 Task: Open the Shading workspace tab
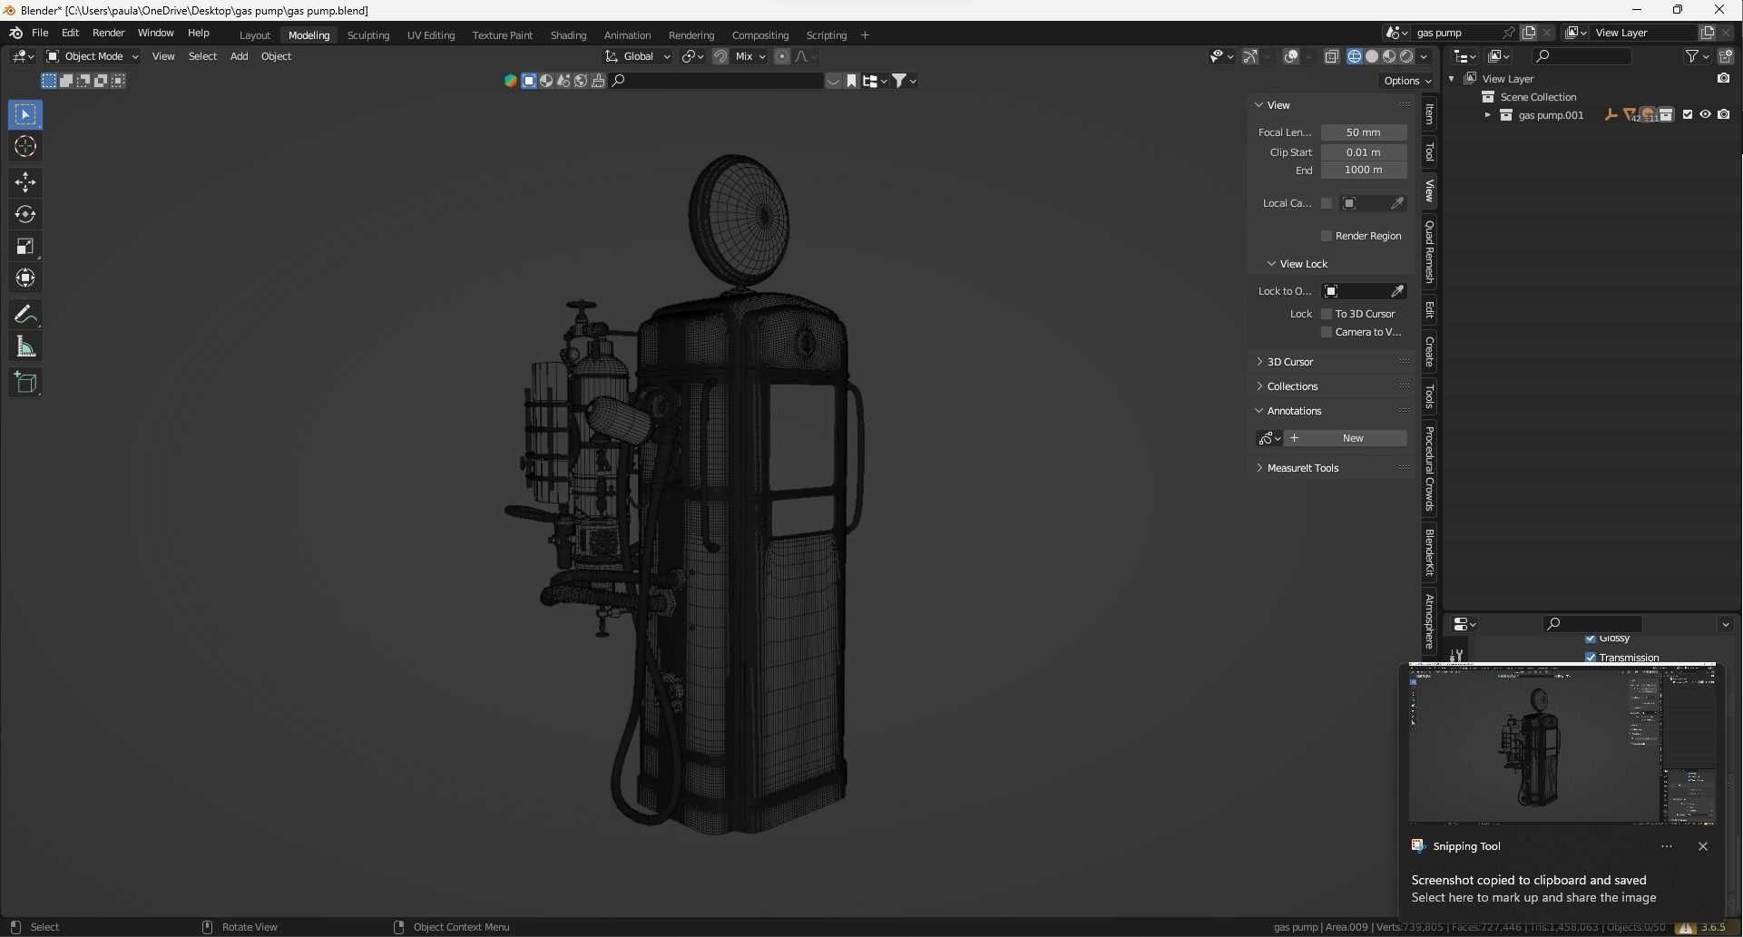pyautogui.click(x=568, y=35)
